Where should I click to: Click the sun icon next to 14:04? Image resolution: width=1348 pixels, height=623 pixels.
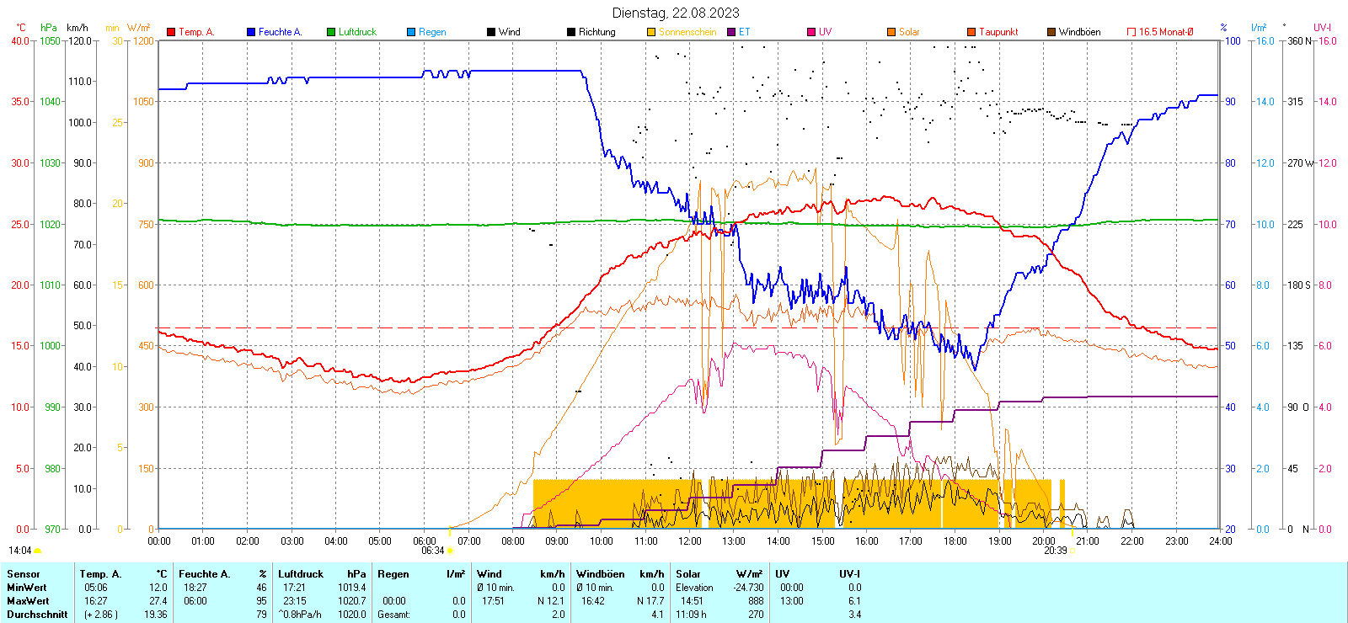37,551
